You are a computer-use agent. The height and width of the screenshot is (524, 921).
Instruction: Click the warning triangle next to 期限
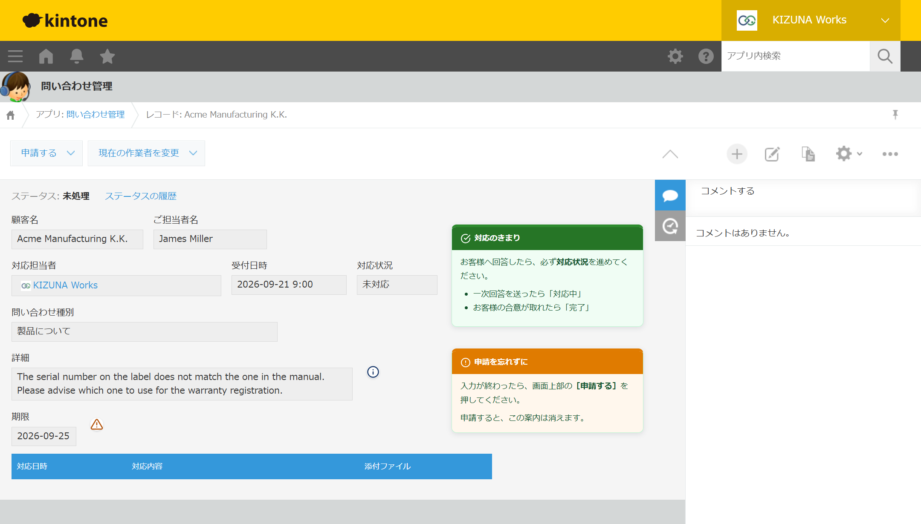click(x=97, y=424)
